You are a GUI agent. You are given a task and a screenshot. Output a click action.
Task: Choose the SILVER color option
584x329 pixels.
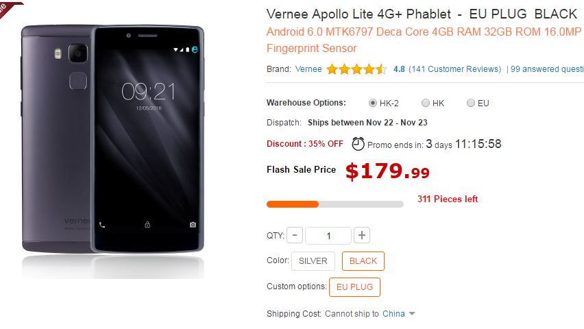313,261
